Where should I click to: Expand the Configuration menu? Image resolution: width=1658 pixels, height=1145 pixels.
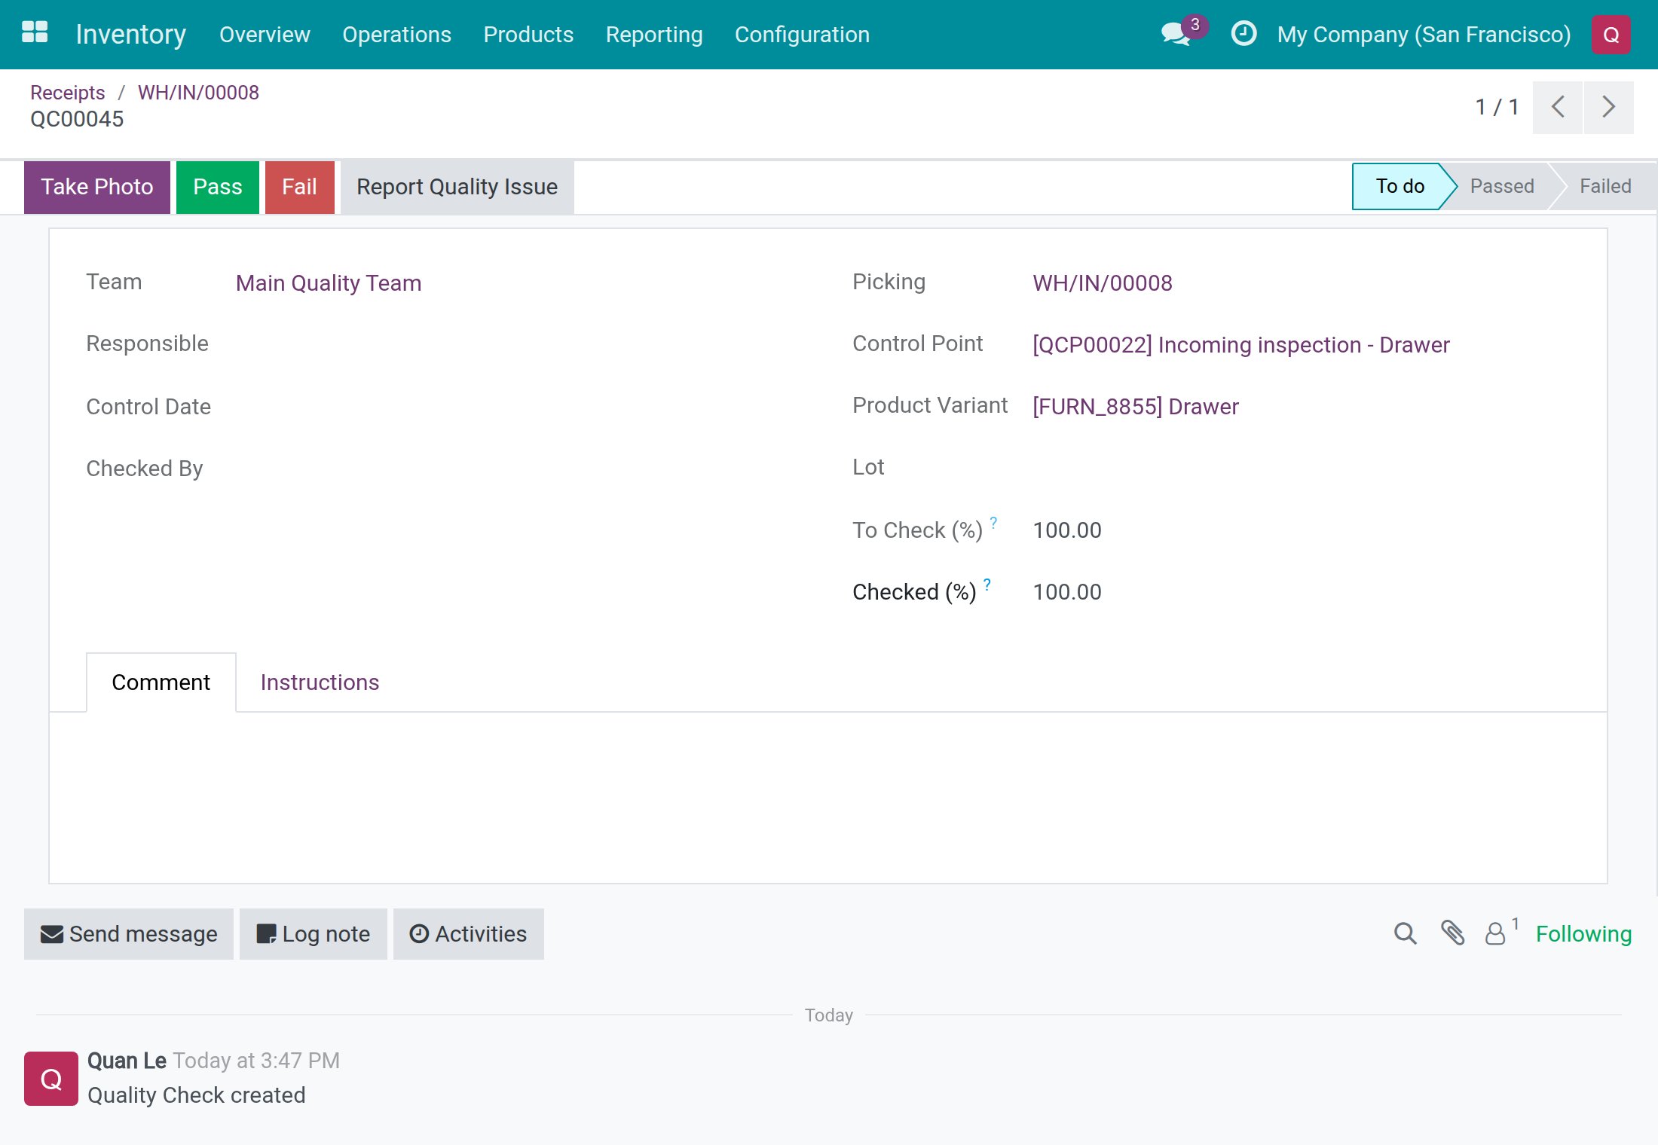(802, 35)
